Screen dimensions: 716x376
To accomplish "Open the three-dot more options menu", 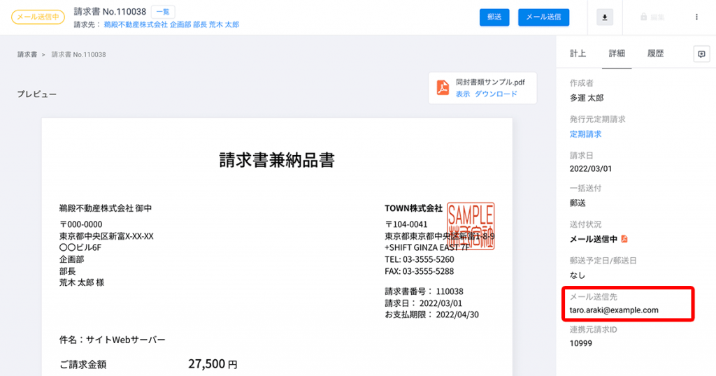I will 696,17.
